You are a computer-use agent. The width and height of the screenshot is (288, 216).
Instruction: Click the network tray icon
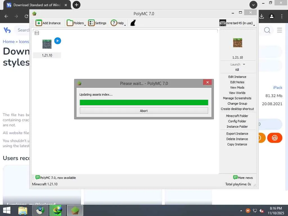[x=255, y=211]
